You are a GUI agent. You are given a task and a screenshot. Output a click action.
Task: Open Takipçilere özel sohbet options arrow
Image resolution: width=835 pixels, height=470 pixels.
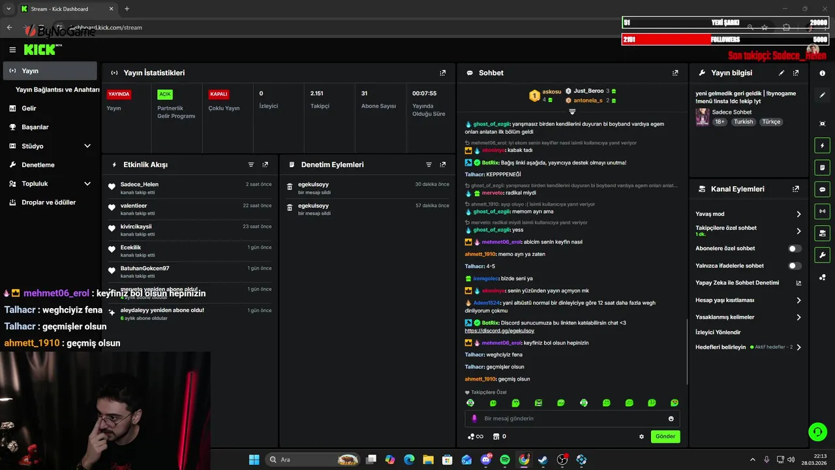click(798, 231)
